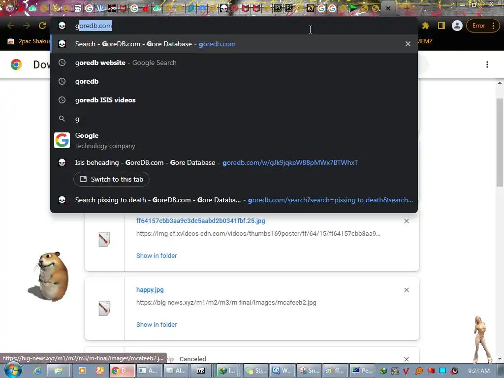Screen dimensions: 504x378
Task: Click the scrollbar up arrow
Action: tap(500, 83)
